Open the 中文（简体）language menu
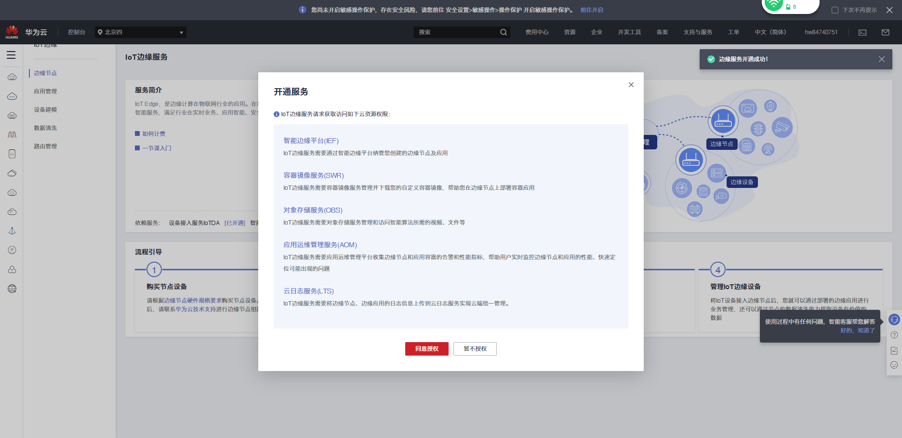 pyautogui.click(x=770, y=32)
